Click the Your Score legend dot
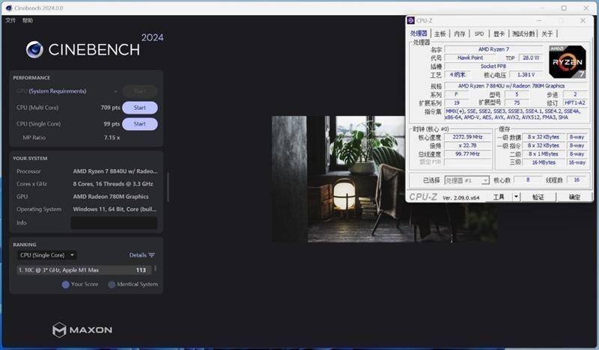Image resolution: width=599 pixels, height=350 pixels. (65, 284)
